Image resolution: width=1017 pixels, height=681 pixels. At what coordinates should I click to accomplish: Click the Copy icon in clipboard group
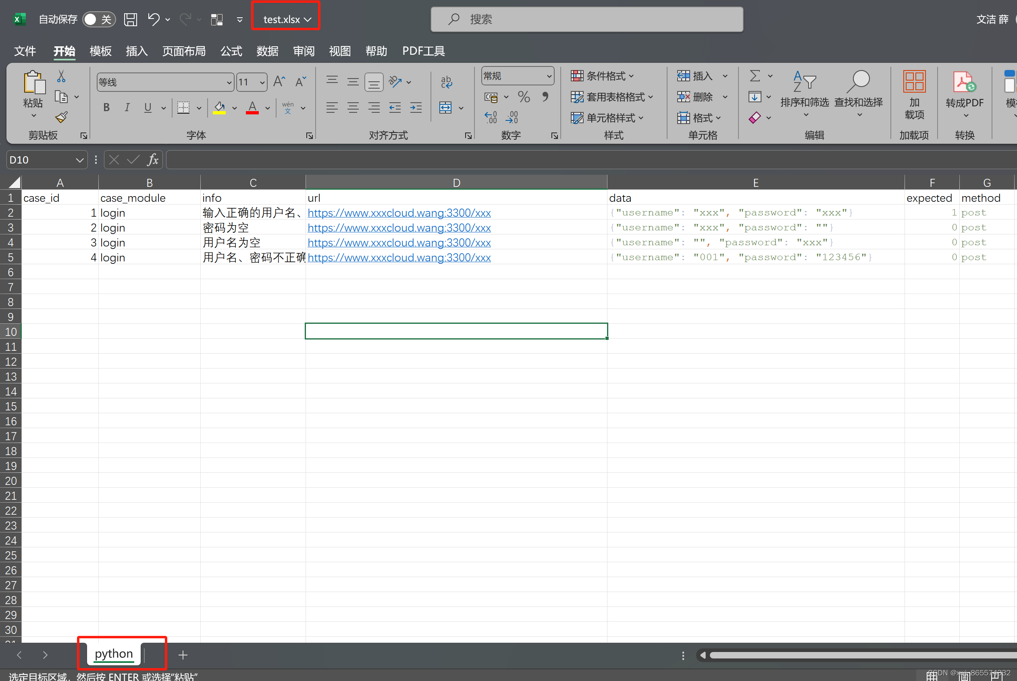point(61,97)
